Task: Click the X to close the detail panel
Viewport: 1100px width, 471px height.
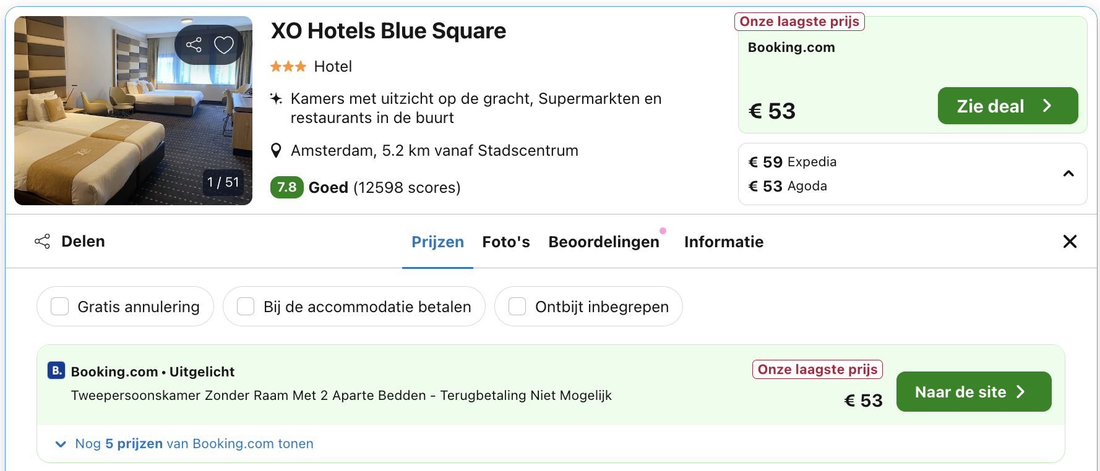Action: (1070, 241)
